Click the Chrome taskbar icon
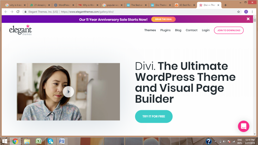The width and height of the screenshot is (258, 145). tap(15, 141)
